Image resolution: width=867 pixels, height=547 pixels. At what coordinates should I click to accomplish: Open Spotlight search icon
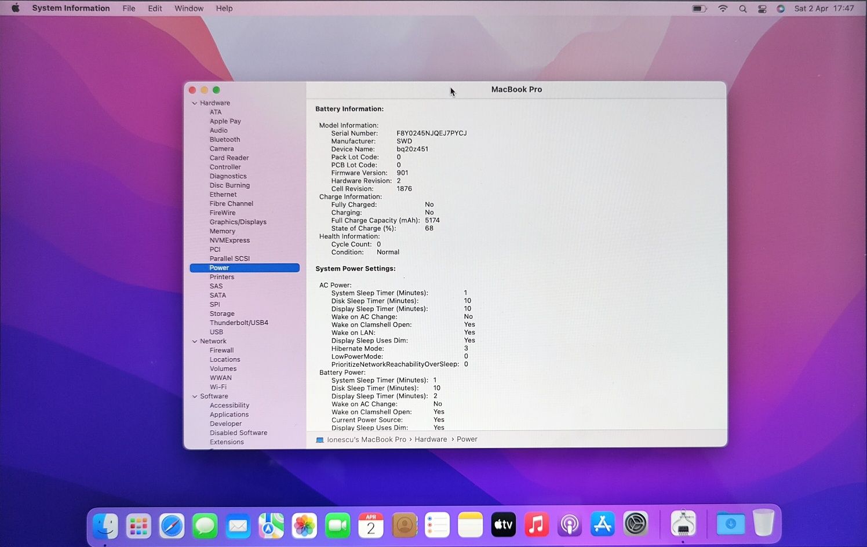743,9
